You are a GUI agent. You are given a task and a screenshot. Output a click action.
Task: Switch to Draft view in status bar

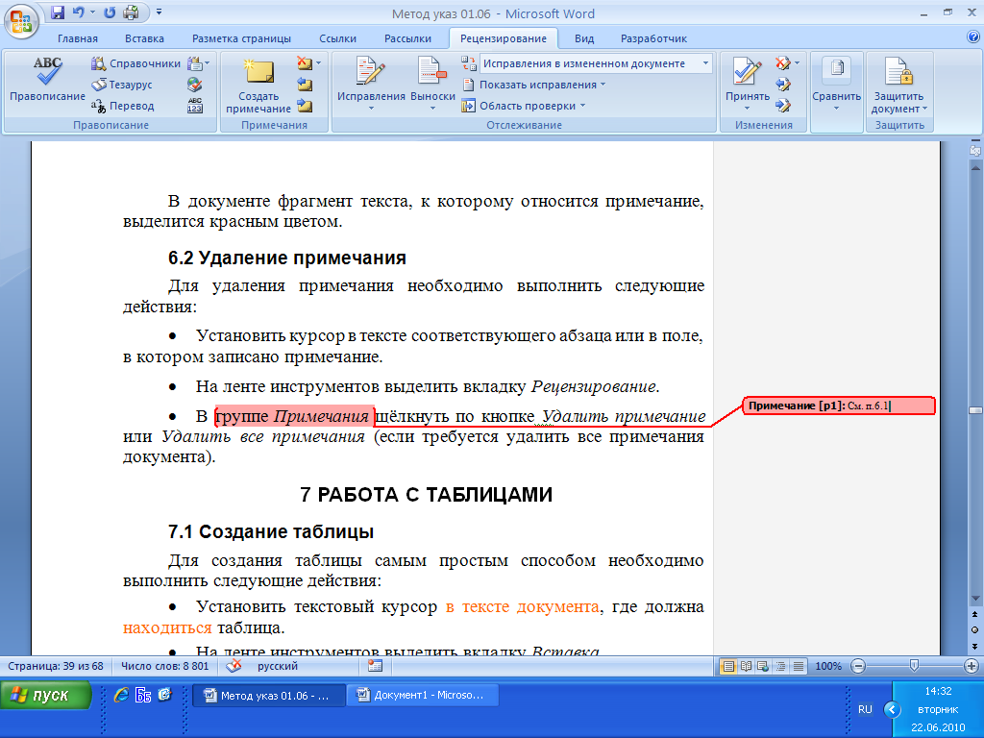coord(797,666)
